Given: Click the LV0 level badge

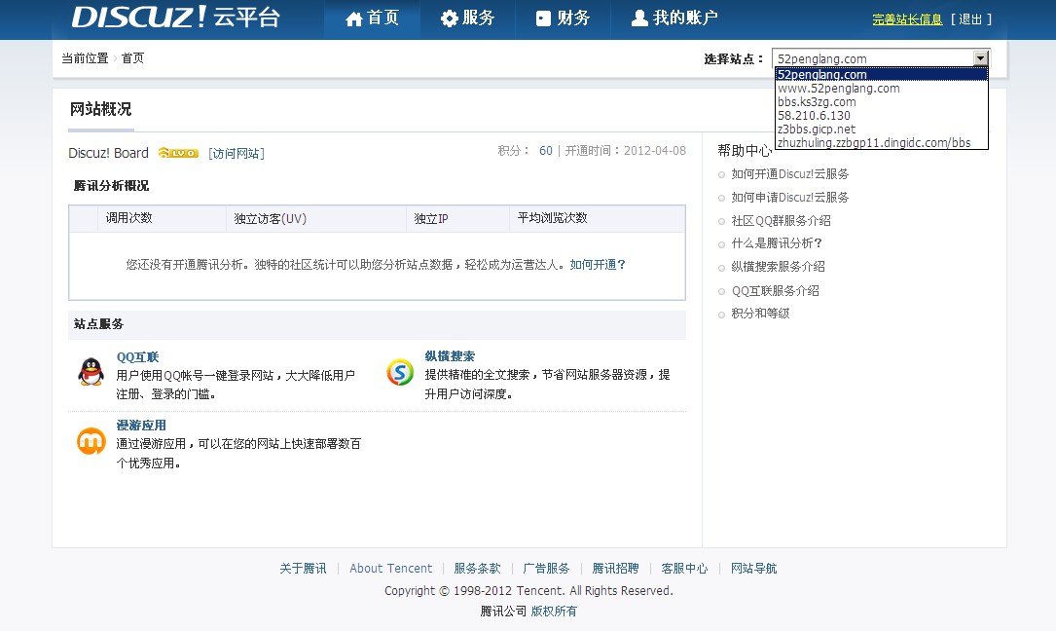Looking at the screenshot, I should click(x=178, y=153).
